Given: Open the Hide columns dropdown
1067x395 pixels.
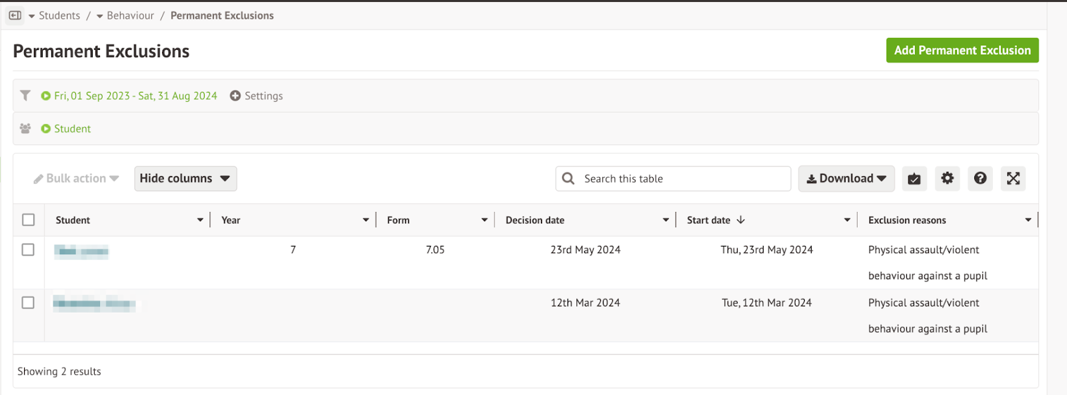Looking at the screenshot, I should pos(185,179).
